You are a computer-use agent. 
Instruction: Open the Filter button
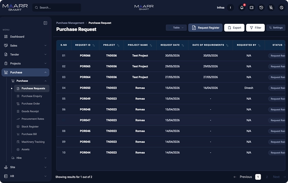tap(255, 28)
